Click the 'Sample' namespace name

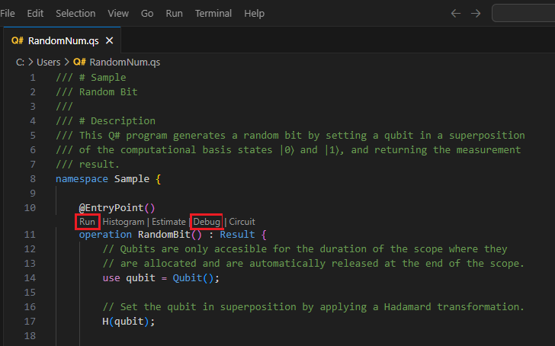(x=132, y=179)
